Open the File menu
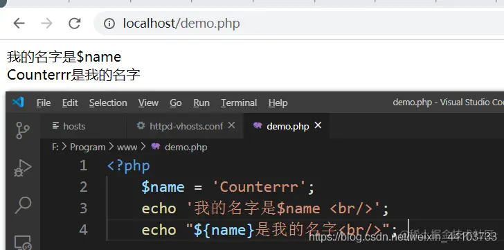504x250 pixels. (x=44, y=102)
